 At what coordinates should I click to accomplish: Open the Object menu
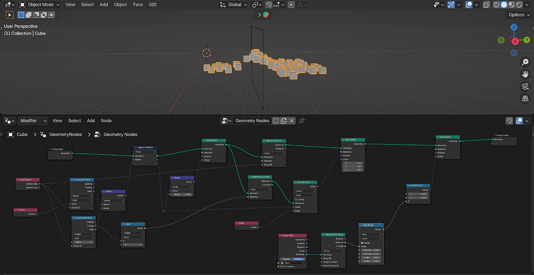(120, 5)
